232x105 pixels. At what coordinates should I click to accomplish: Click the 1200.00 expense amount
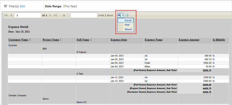click(x=207, y=77)
